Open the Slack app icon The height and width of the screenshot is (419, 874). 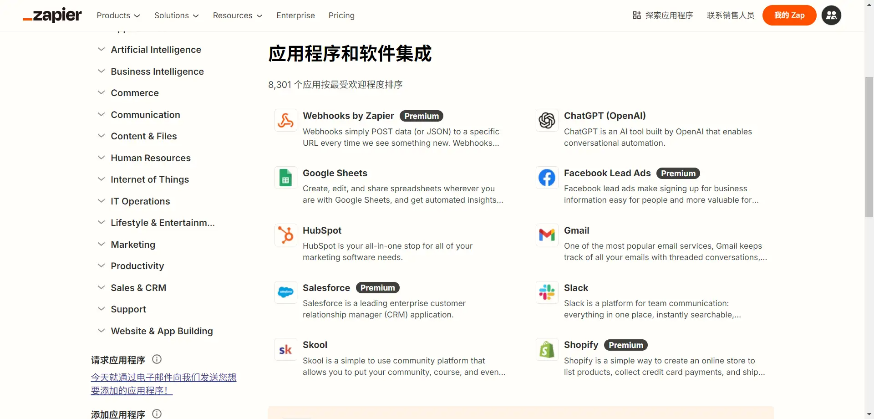coord(547,292)
